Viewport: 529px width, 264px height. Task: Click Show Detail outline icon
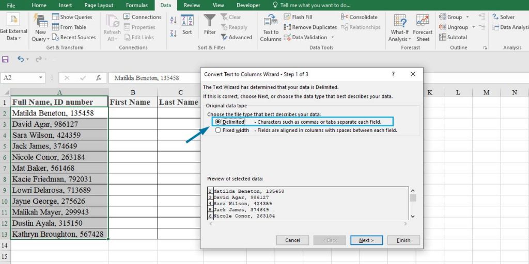[482, 17]
